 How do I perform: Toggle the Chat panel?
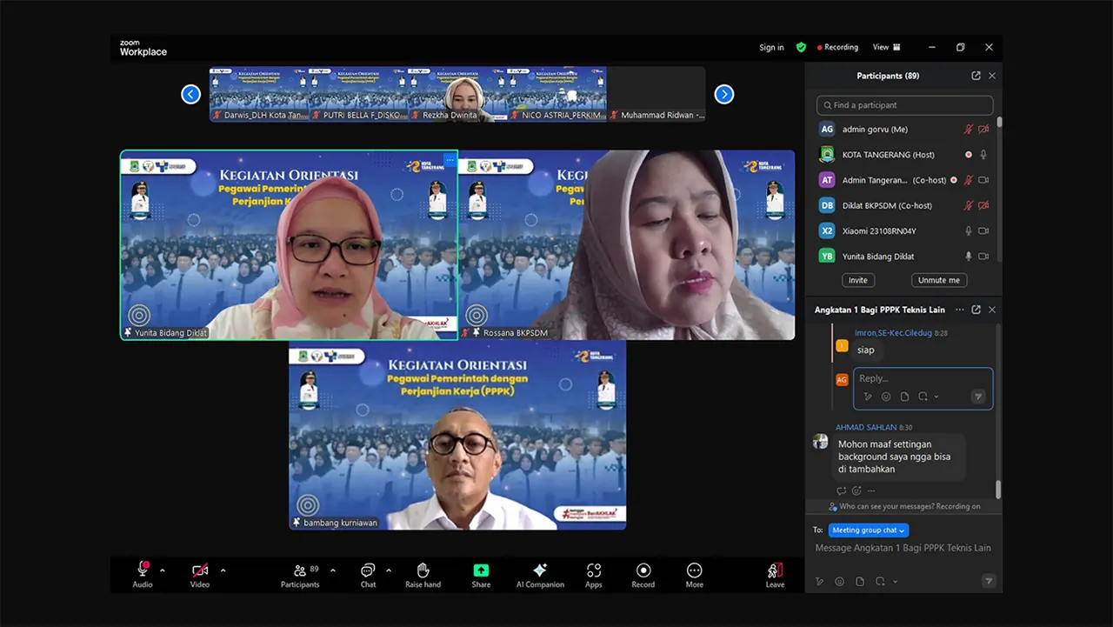368,571
